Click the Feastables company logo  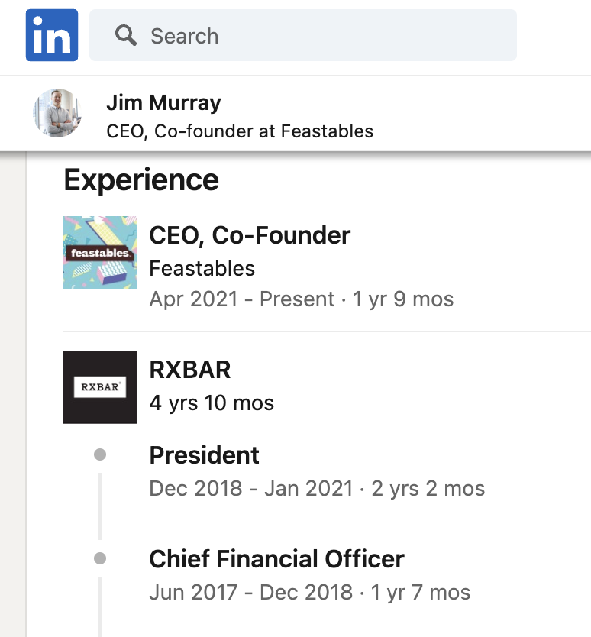point(100,252)
